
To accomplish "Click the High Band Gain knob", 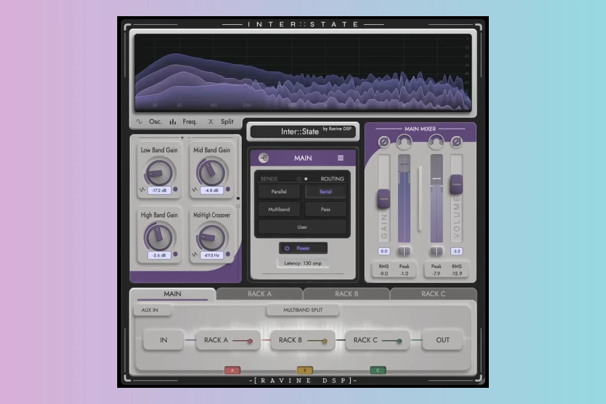I will (159, 238).
